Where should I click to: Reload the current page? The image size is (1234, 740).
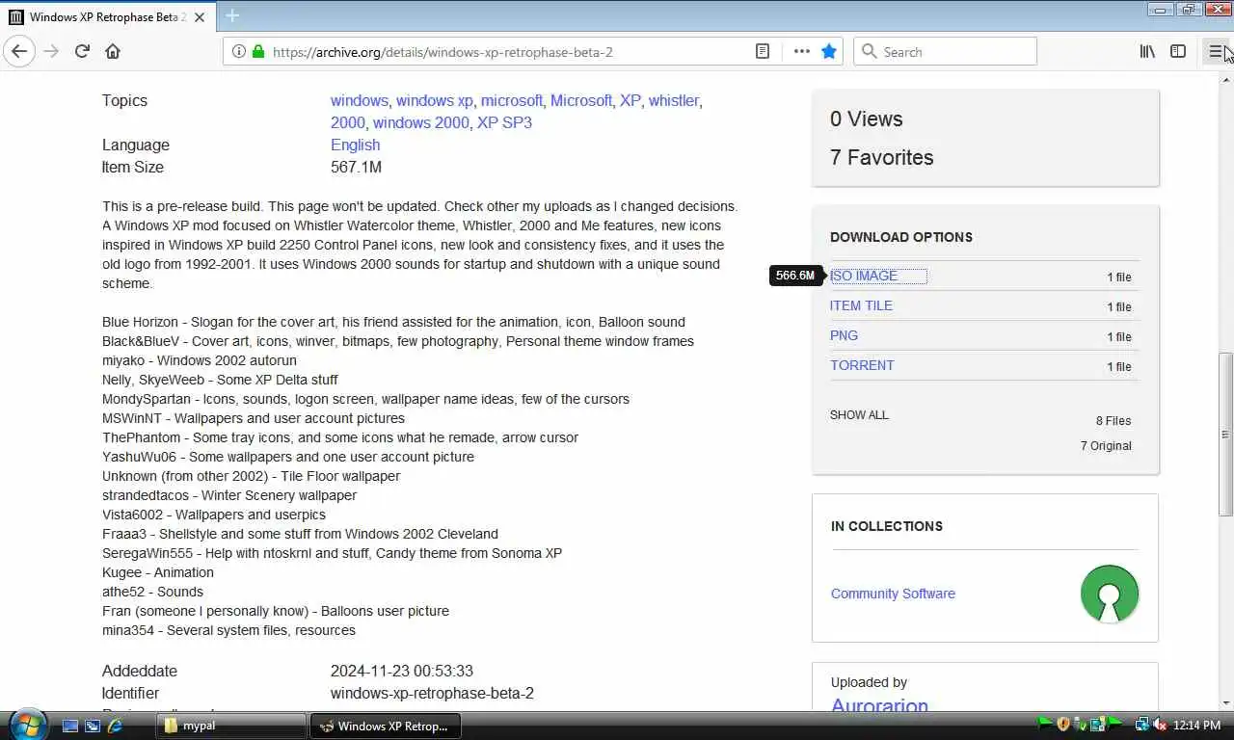82,51
